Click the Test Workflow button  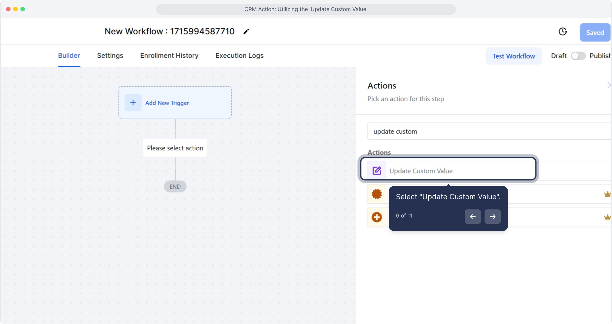513,56
